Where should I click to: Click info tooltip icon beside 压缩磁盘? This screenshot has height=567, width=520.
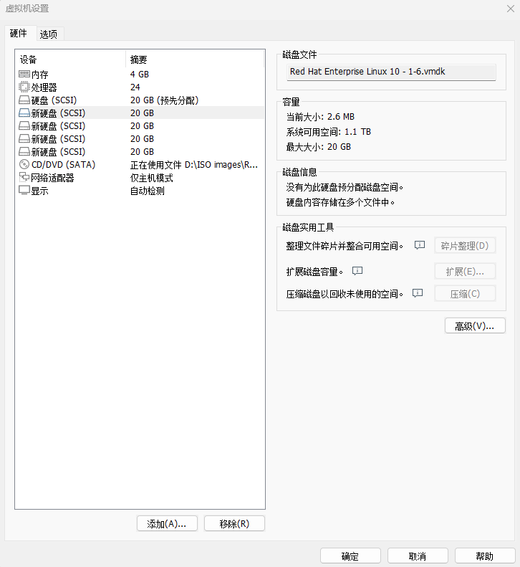click(418, 293)
